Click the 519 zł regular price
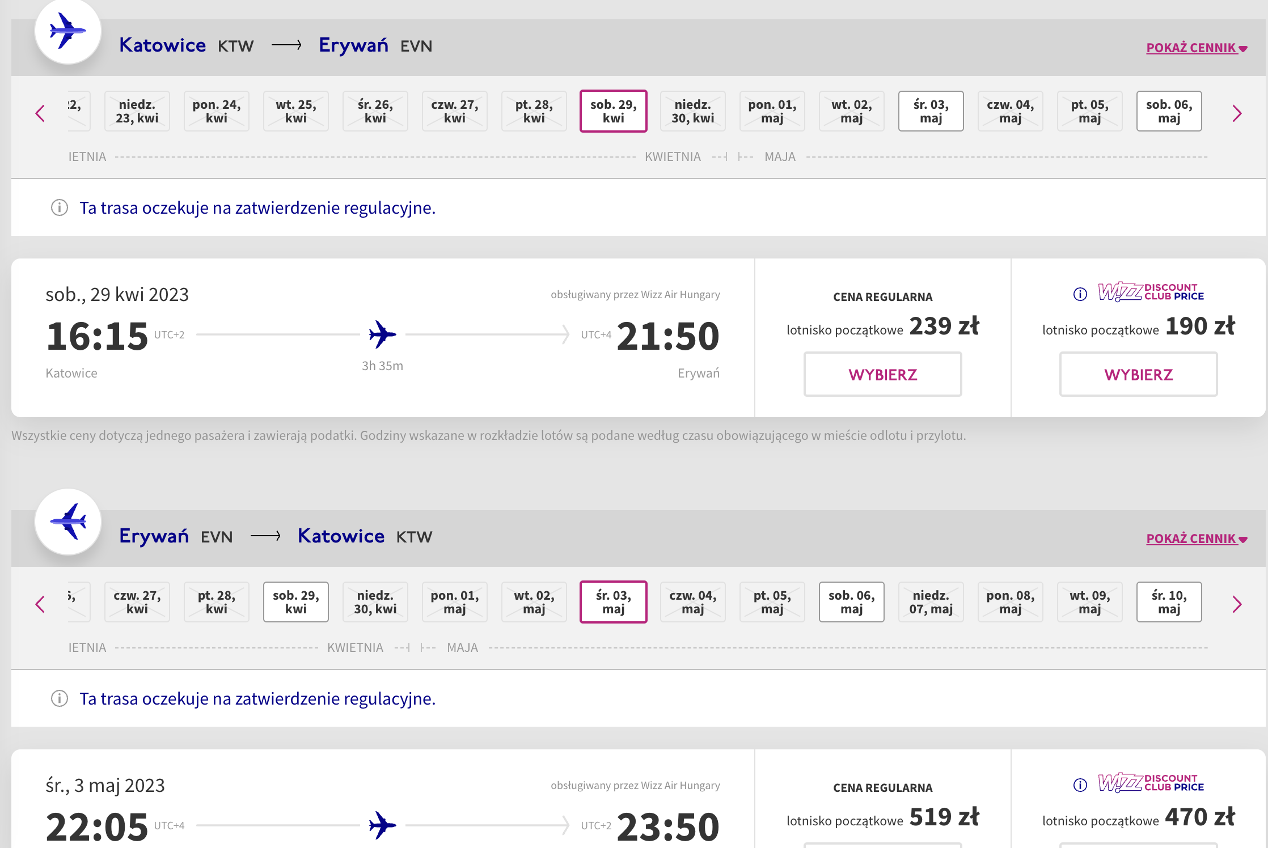Image resolution: width=1268 pixels, height=848 pixels. tap(945, 817)
